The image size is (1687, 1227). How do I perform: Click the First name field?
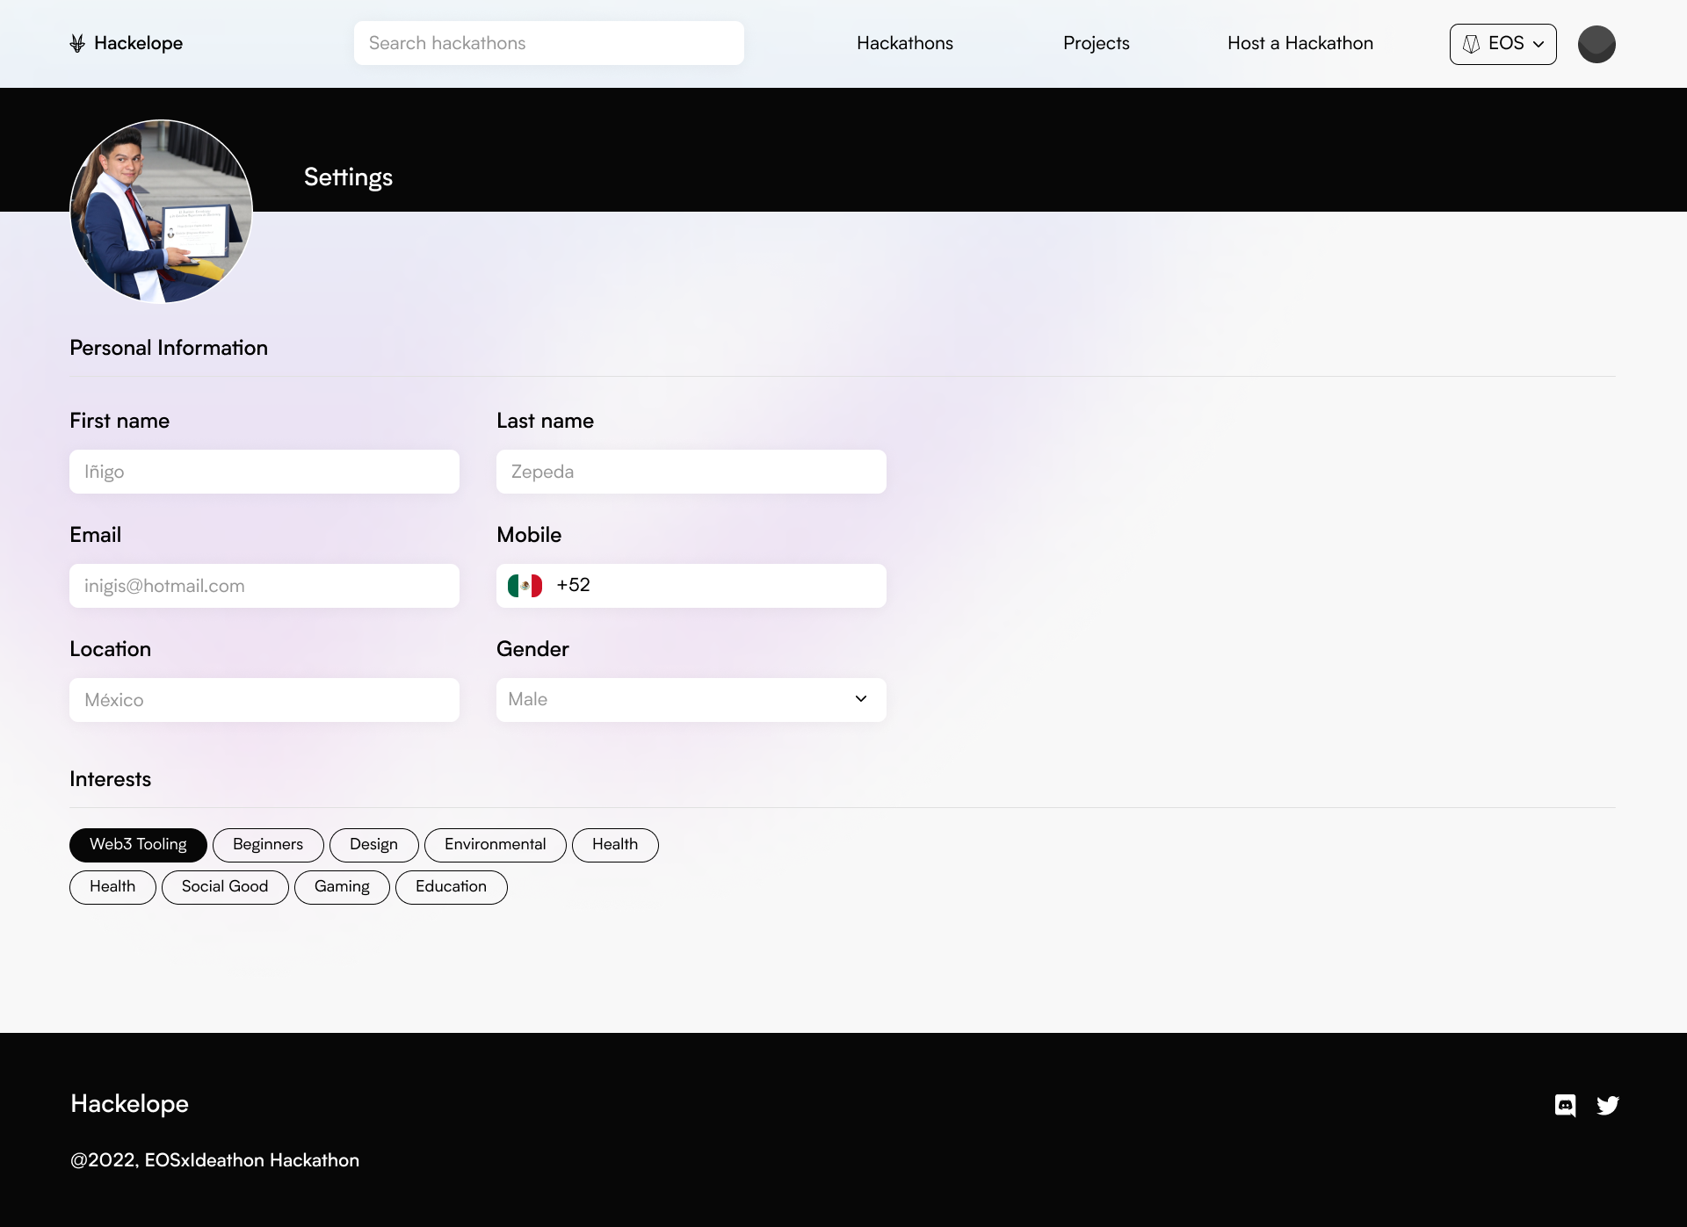point(264,472)
